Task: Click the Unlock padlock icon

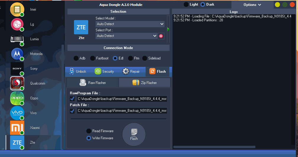Action: [72, 71]
